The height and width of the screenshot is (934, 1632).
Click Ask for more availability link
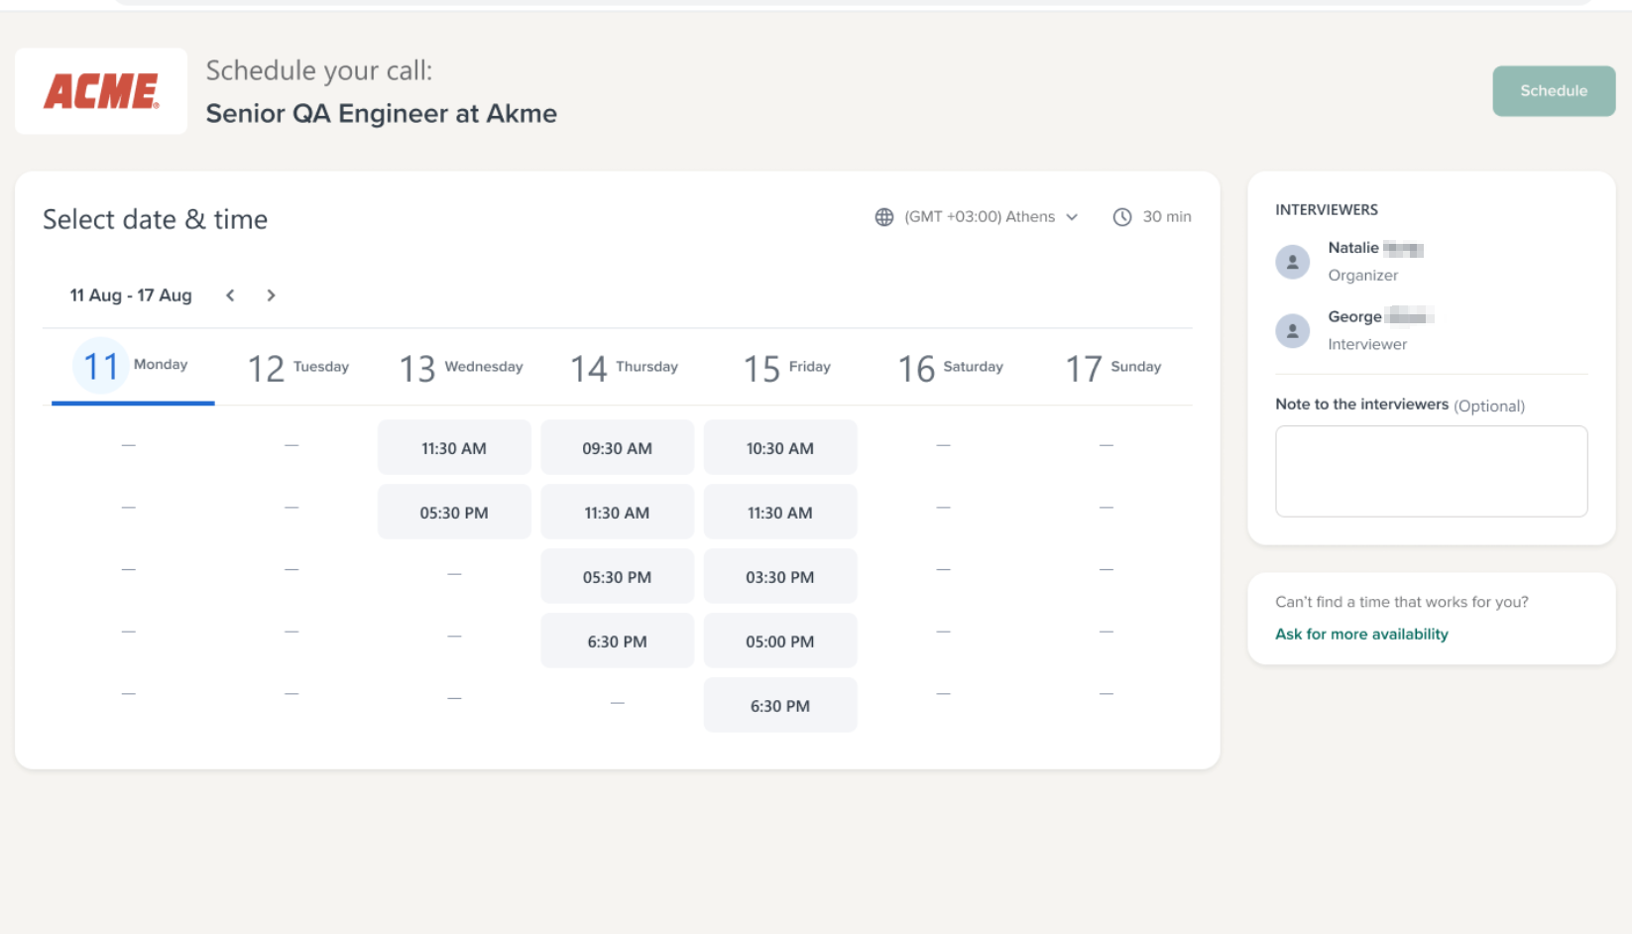1360,635
